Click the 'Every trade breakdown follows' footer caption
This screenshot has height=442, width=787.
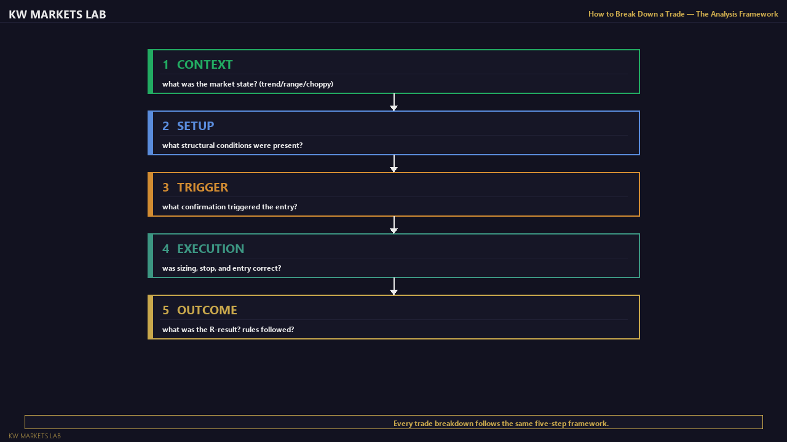click(x=501, y=424)
